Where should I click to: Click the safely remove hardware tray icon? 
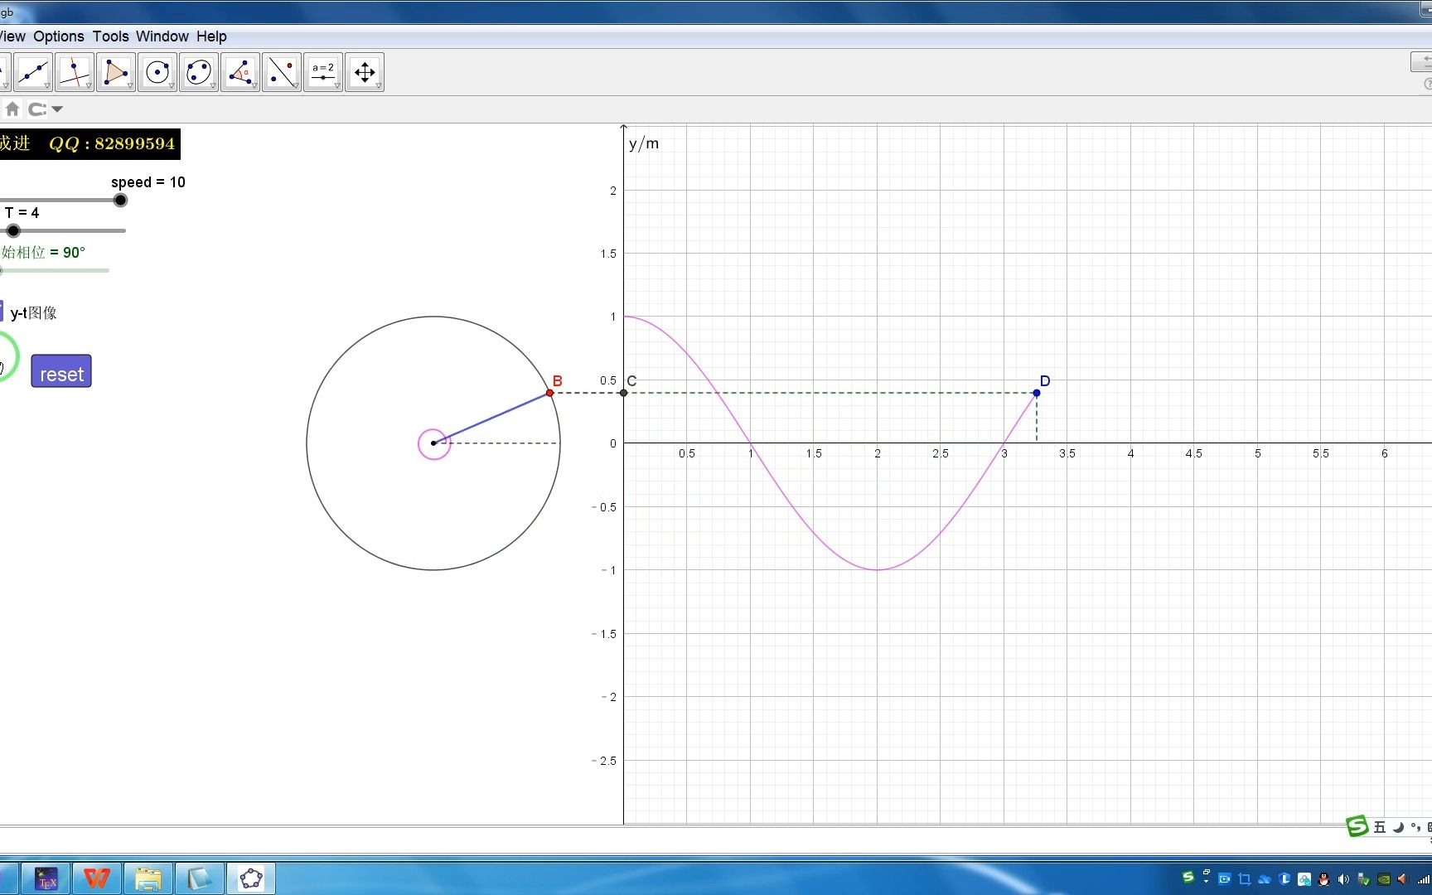tap(1364, 879)
